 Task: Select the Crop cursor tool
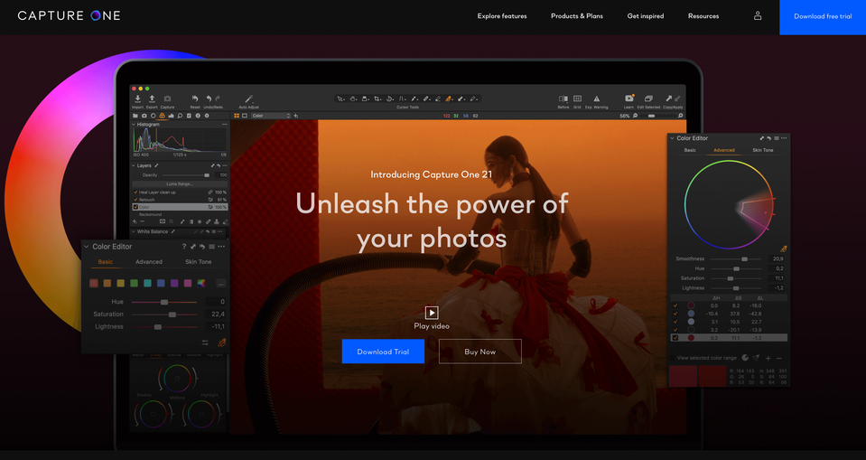(377, 99)
